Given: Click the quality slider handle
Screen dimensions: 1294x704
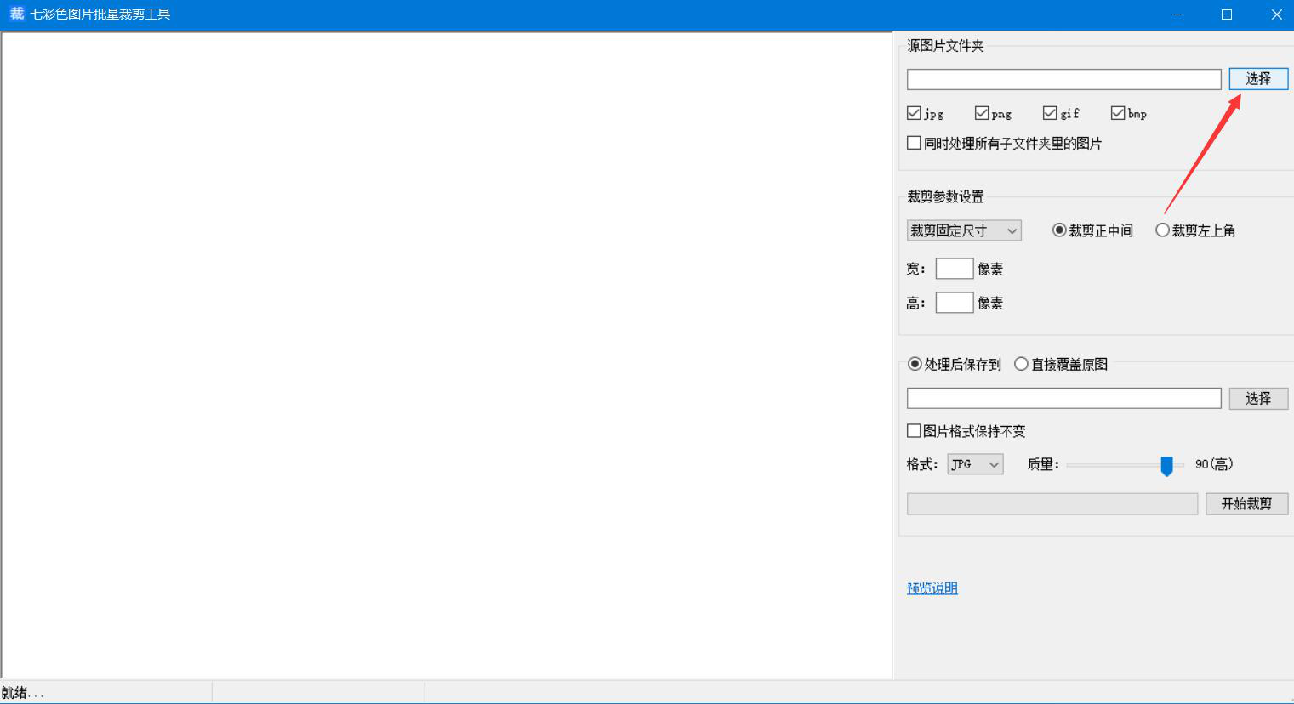Looking at the screenshot, I should coord(1166,465).
